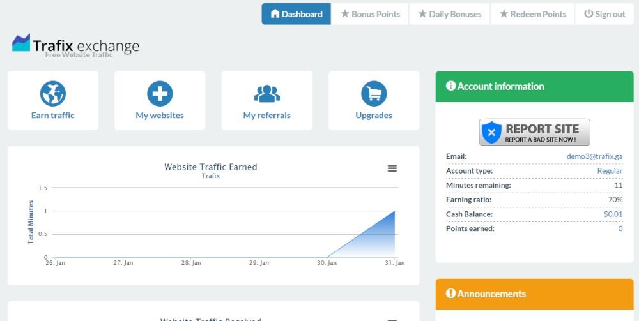This screenshot has width=639, height=321.
Task: Click the $0.01 cash balance value
Action: pos(613,214)
